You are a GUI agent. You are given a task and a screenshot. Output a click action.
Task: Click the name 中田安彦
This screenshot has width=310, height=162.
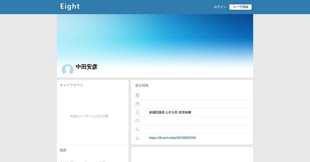[x=87, y=67]
